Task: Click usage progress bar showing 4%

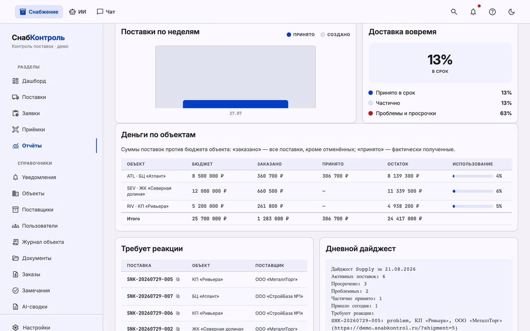Action: 473,176
